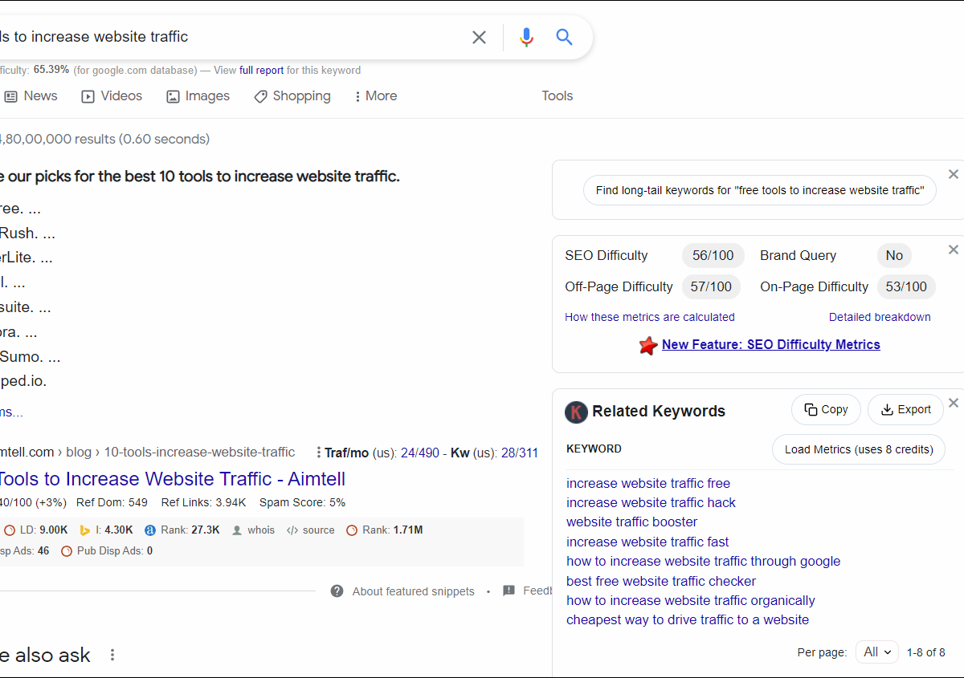Open the Per page All dropdown
964x678 pixels.
(x=876, y=652)
